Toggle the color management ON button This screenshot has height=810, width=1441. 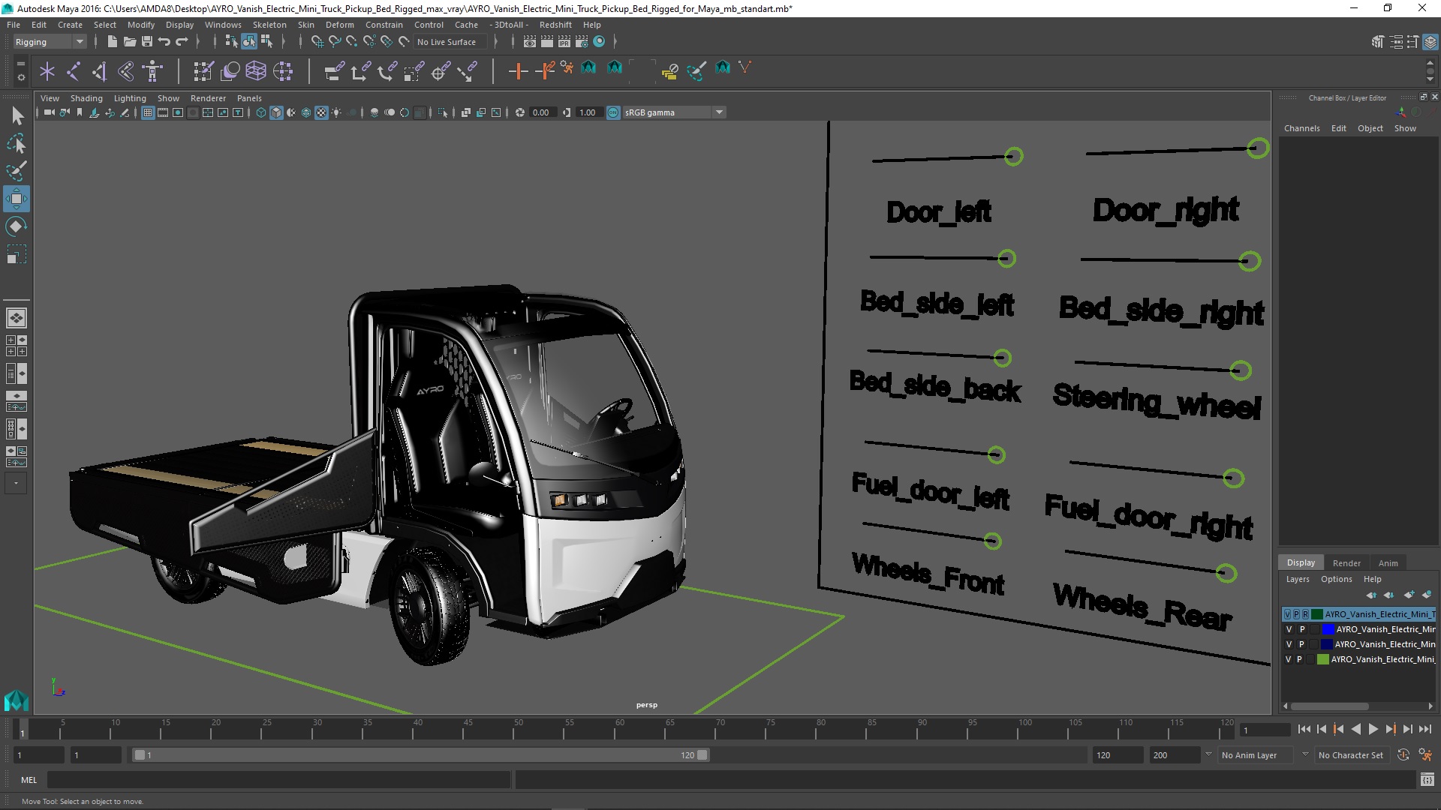tap(613, 112)
